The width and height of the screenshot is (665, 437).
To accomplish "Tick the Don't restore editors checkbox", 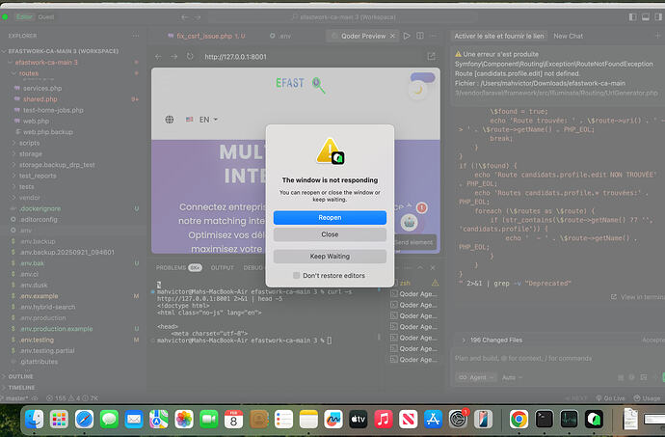I will tap(297, 275).
